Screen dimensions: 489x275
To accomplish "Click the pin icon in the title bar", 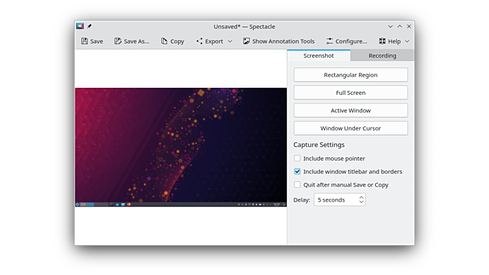I will (90, 27).
